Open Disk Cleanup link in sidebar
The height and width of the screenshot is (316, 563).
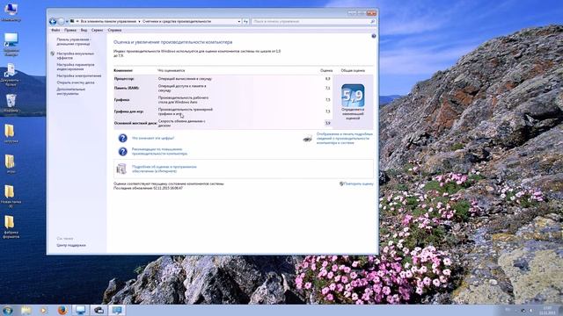click(x=76, y=83)
